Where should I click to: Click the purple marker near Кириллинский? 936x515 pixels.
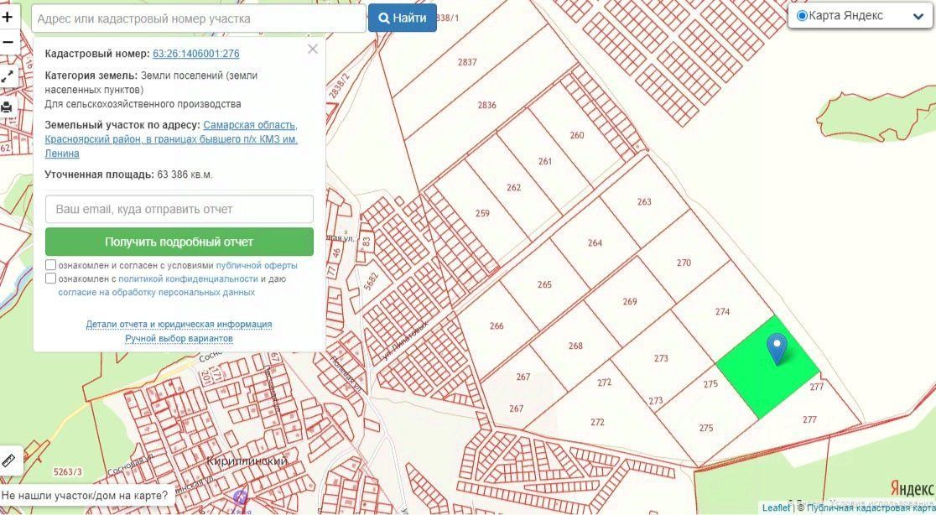242,497
